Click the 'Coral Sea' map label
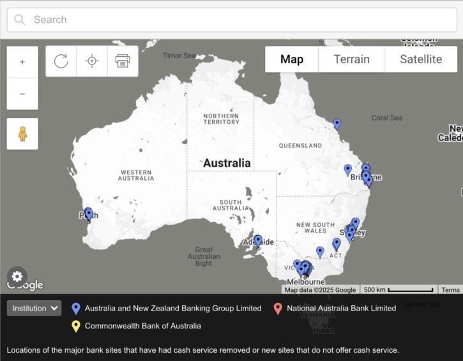The image size is (463, 361). (x=386, y=118)
